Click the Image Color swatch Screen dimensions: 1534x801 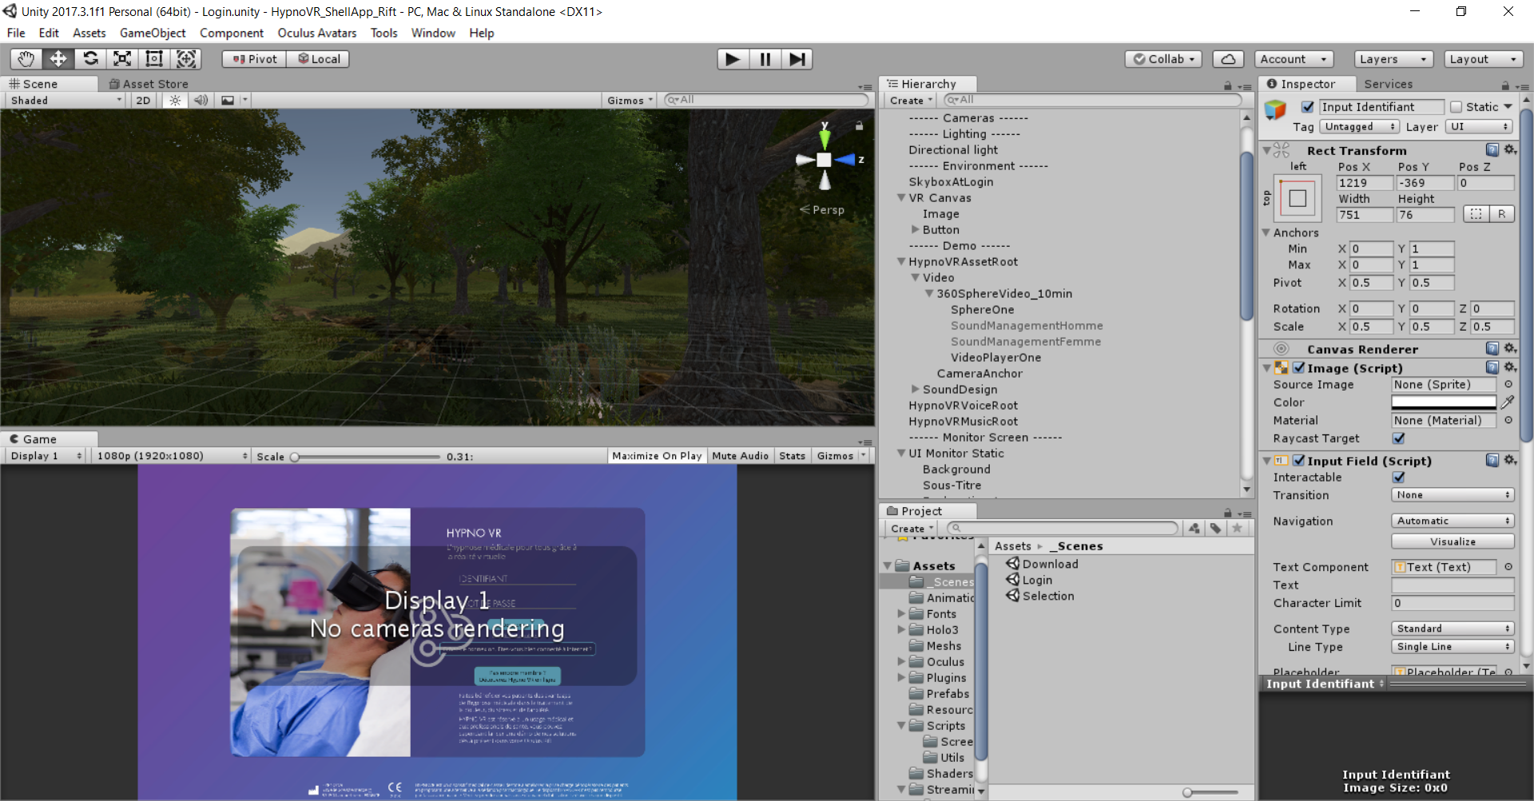point(1443,402)
